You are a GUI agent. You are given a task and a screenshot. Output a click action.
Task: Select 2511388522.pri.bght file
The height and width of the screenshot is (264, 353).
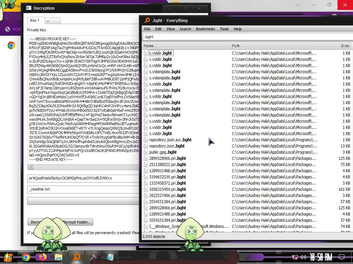[x=168, y=165]
